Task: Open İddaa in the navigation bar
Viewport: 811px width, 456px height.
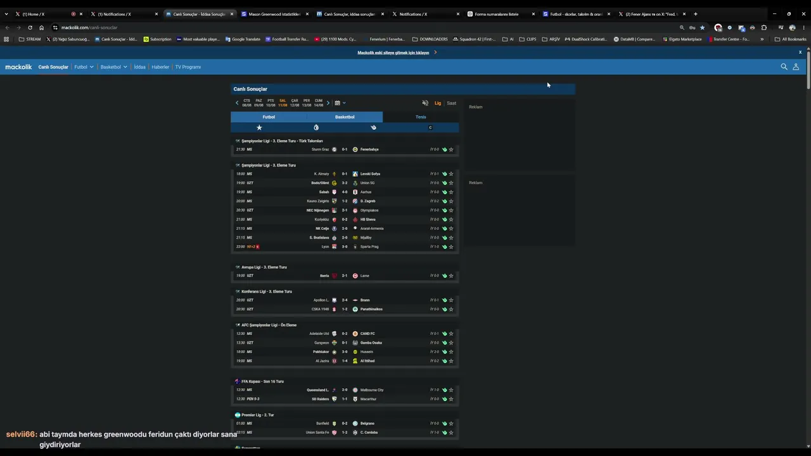Action: (139, 66)
